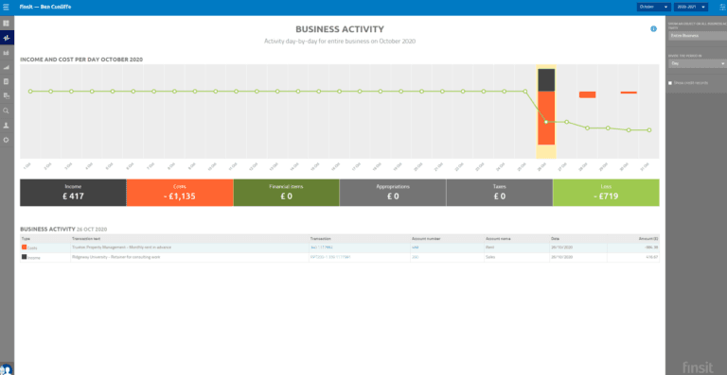Click the blue info icon
This screenshot has height=375, width=727.
tap(654, 28)
